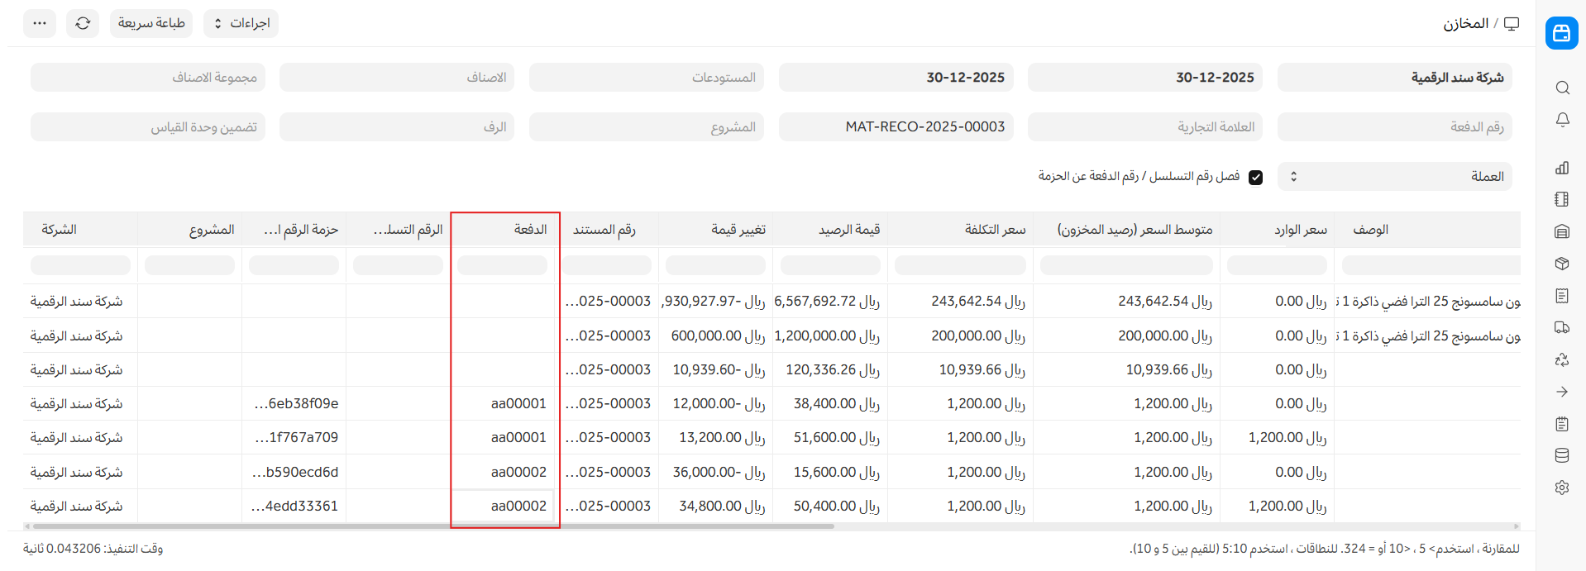Screen dimensions: 1586x571
Task: Click the horizontal scrollbar below the table
Action: click(430, 526)
